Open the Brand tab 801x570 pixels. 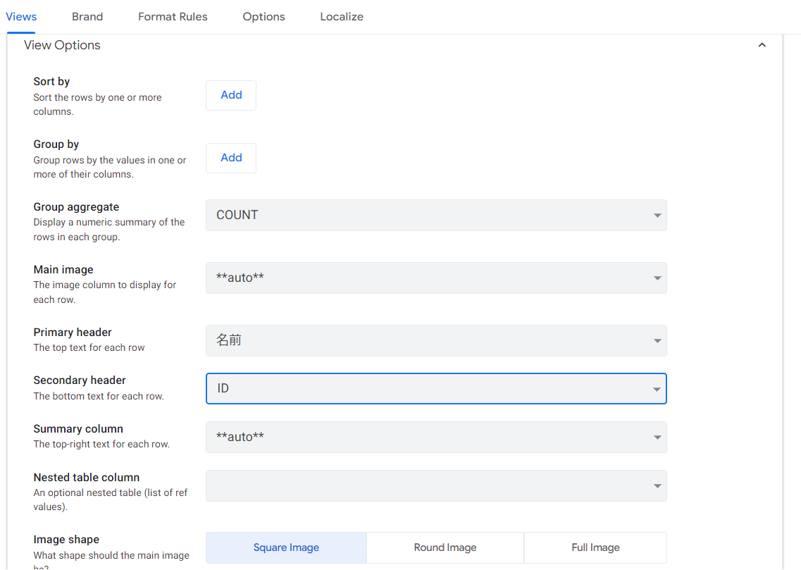pos(87,16)
